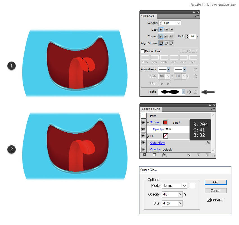
Task: Open stroke Profile dropdown
Action: pos(183,92)
